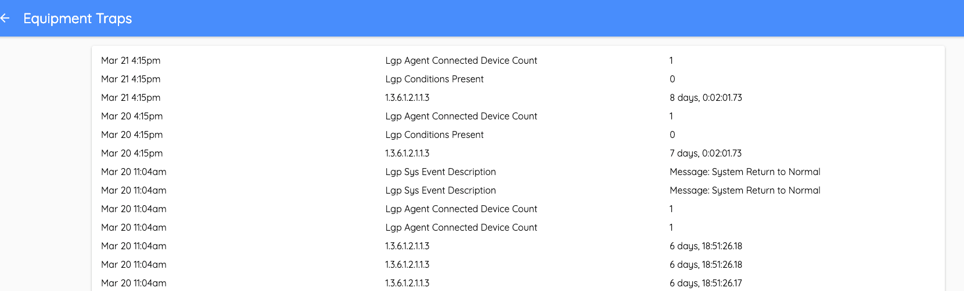Select Mar 21 Lgp Conditions Present label
The width and height of the screenshot is (964, 291).
(x=434, y=79)
